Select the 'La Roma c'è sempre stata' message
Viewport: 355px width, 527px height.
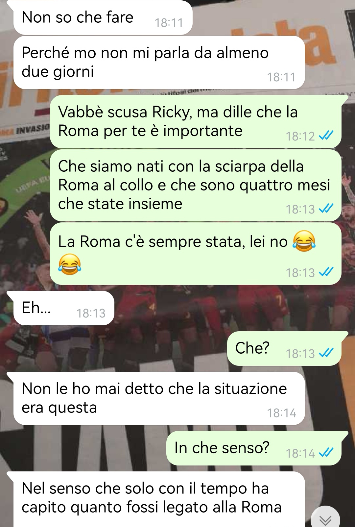pyautogui.click(x=196, y=254)
